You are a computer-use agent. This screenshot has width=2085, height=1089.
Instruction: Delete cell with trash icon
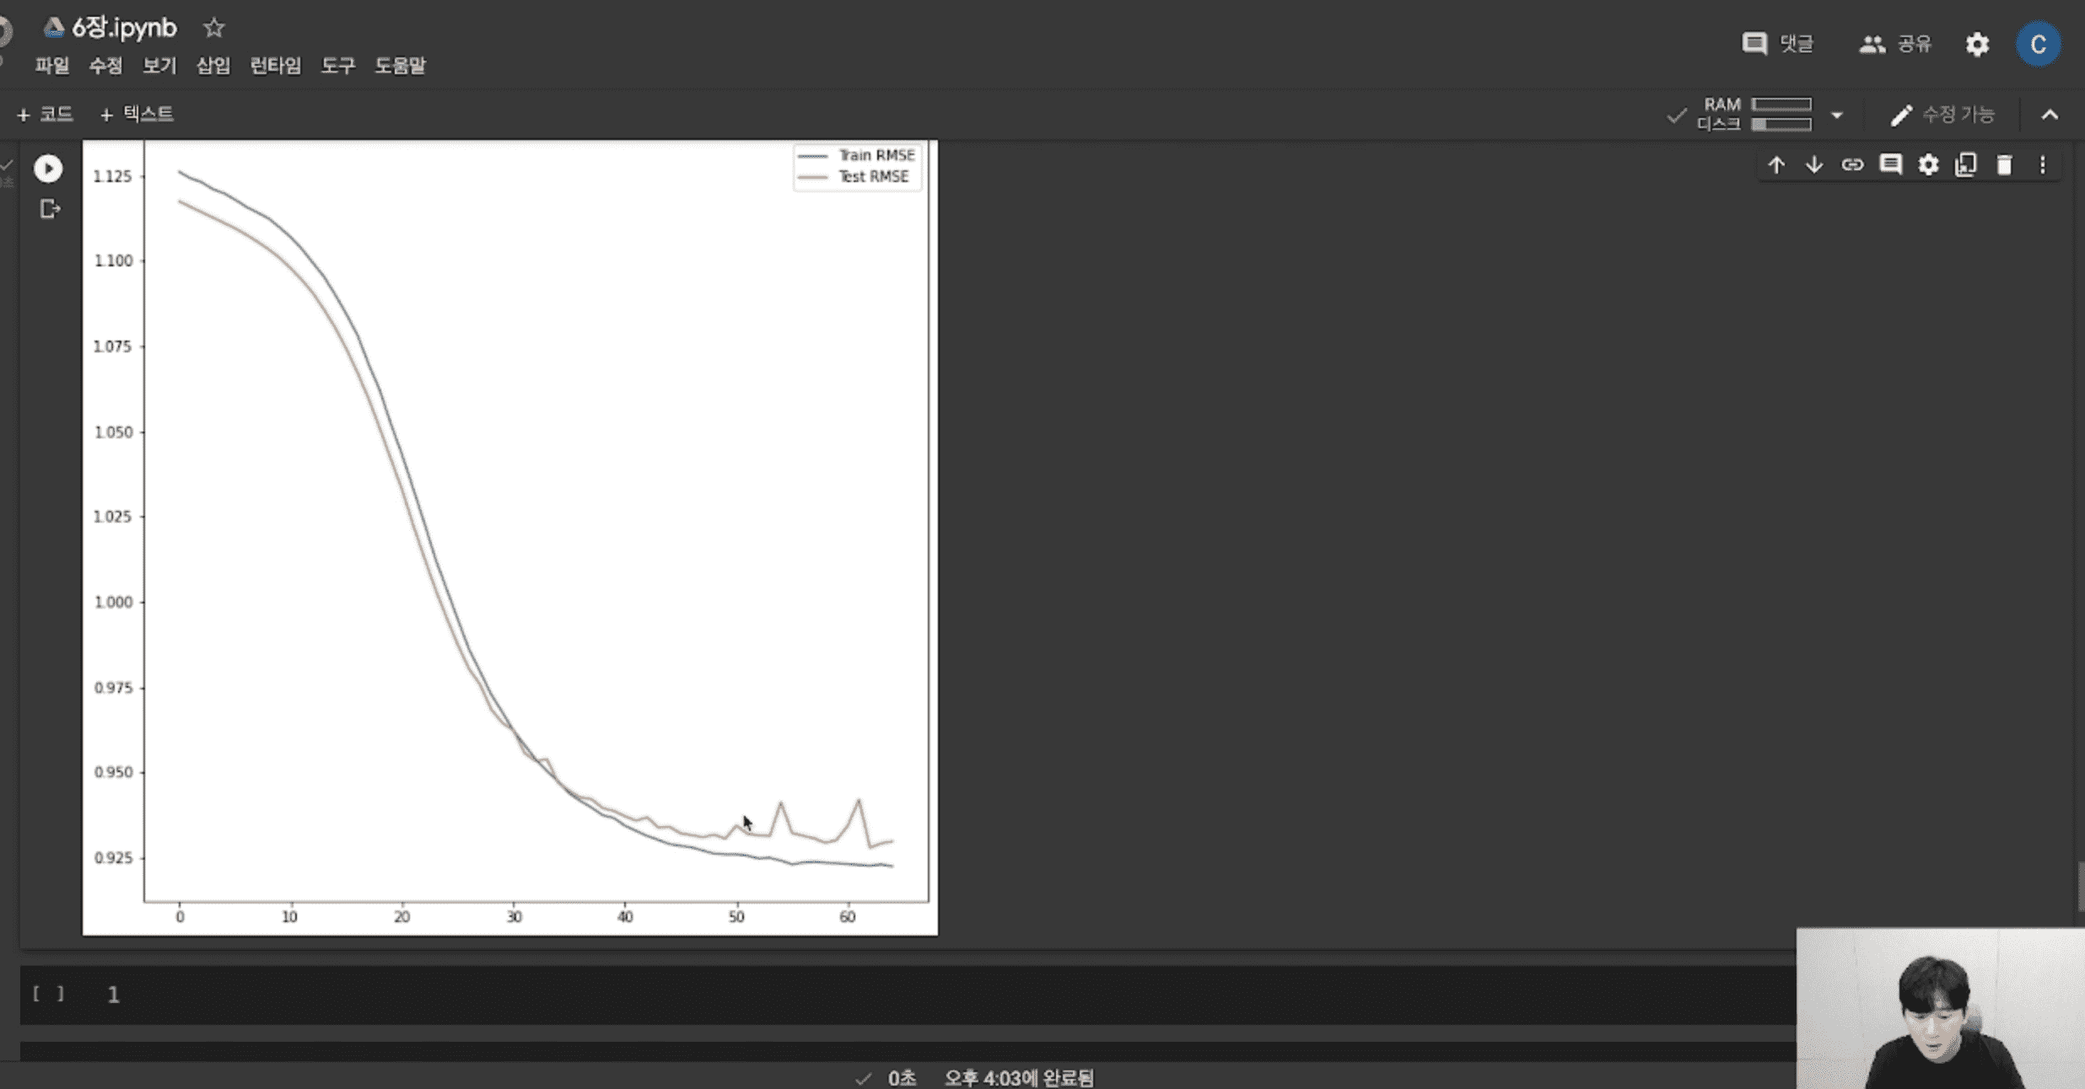[2004, 165]
